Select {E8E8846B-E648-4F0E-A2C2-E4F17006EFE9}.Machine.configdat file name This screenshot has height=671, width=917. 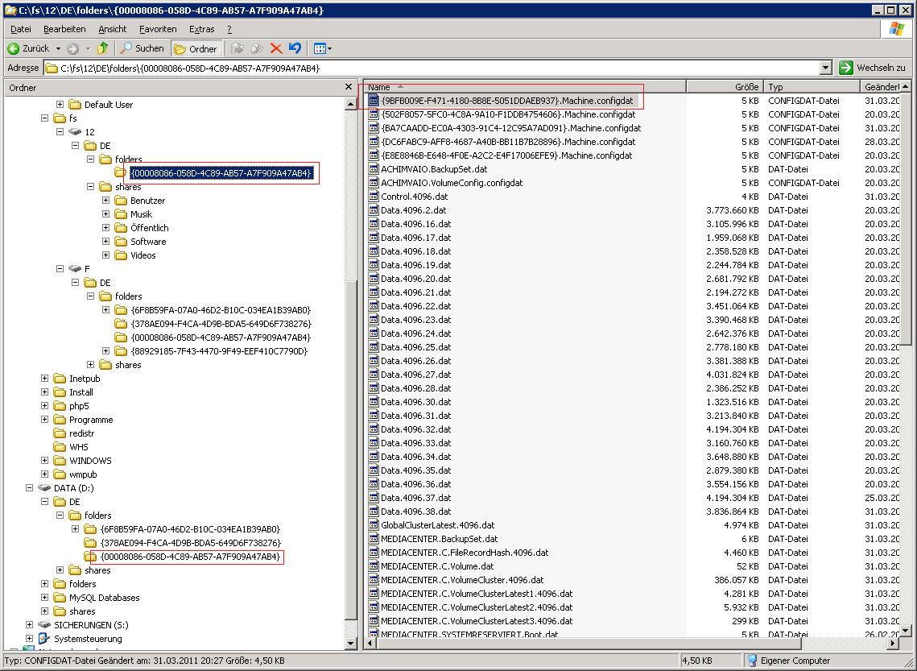pos(506,155)
